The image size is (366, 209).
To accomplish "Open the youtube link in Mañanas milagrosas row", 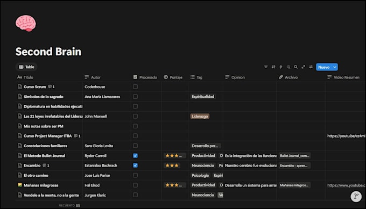I will point(346,185).
